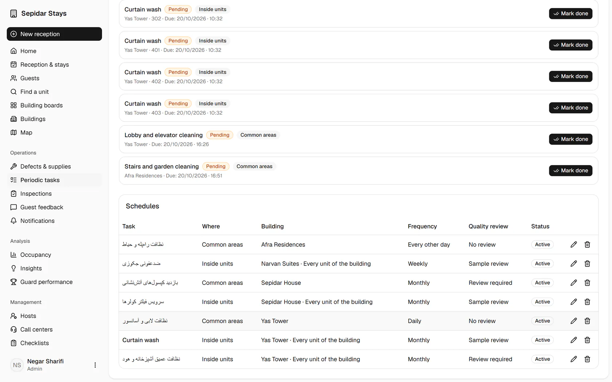
Task: Click the Insights lightbulb icon
Action: [x=13, y=268]
